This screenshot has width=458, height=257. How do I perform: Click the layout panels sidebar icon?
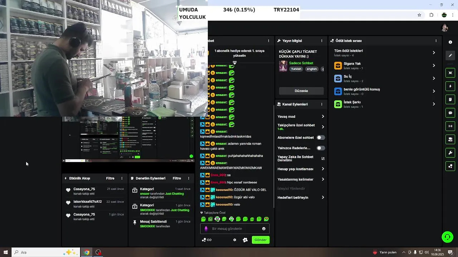point(450,139)
